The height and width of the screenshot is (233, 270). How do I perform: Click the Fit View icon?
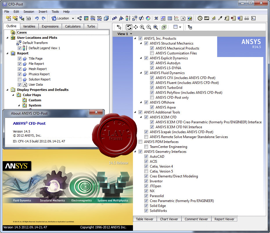156,27
